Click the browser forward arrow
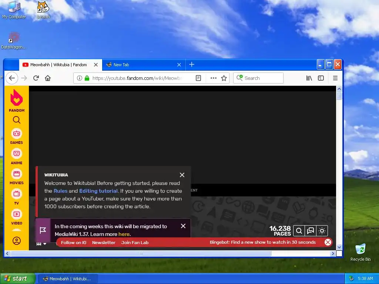The image size is (379, 284). point(24,78)
